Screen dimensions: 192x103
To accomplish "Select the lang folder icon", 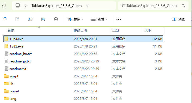I will [6, 98].
